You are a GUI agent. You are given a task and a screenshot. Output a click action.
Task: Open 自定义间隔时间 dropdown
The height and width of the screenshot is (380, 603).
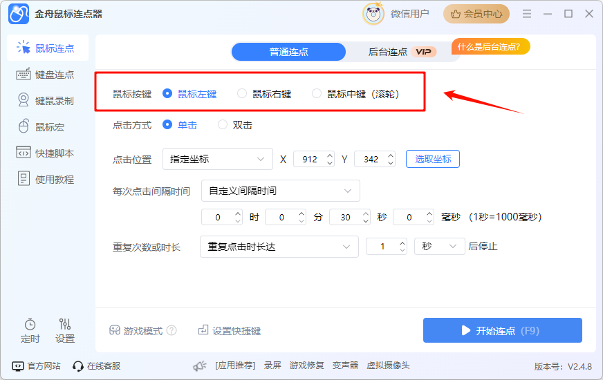coord(281,191)
